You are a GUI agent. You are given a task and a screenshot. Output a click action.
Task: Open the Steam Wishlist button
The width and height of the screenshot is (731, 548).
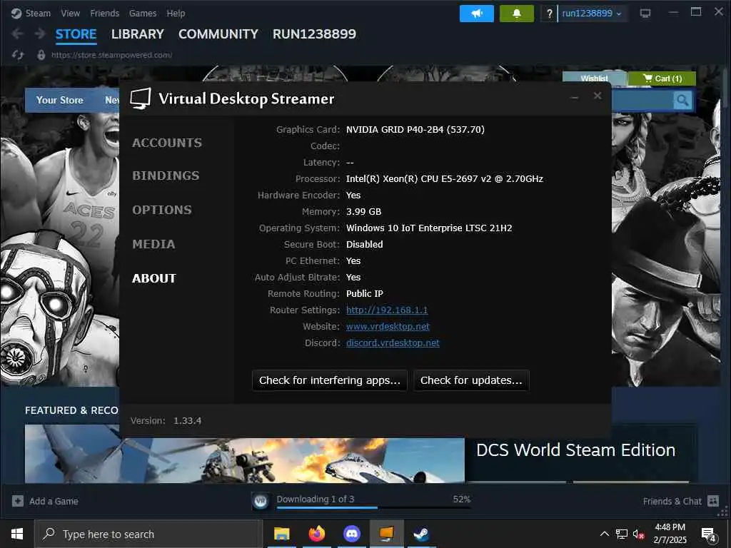pyautogui.click(x=594, y=78)
